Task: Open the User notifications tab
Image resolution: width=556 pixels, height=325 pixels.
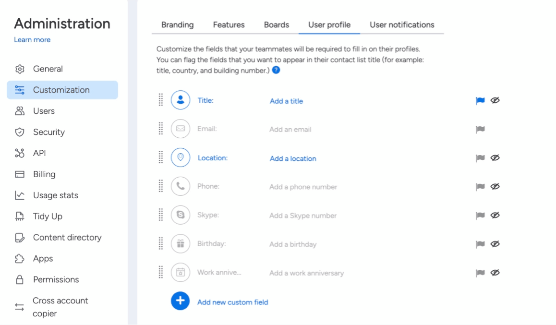Action: pos(402,25)
